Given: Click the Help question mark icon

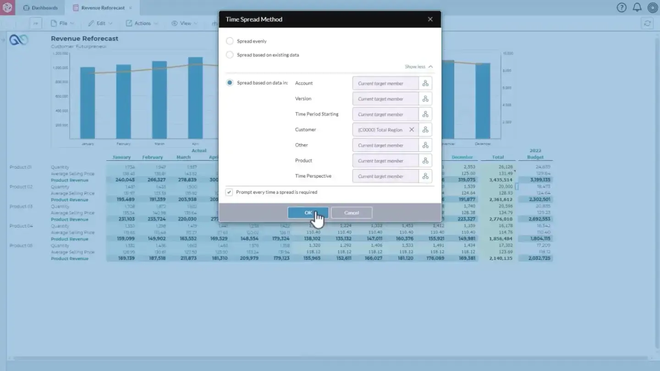Looking at the screenshot, I should (x=621, y=7).
